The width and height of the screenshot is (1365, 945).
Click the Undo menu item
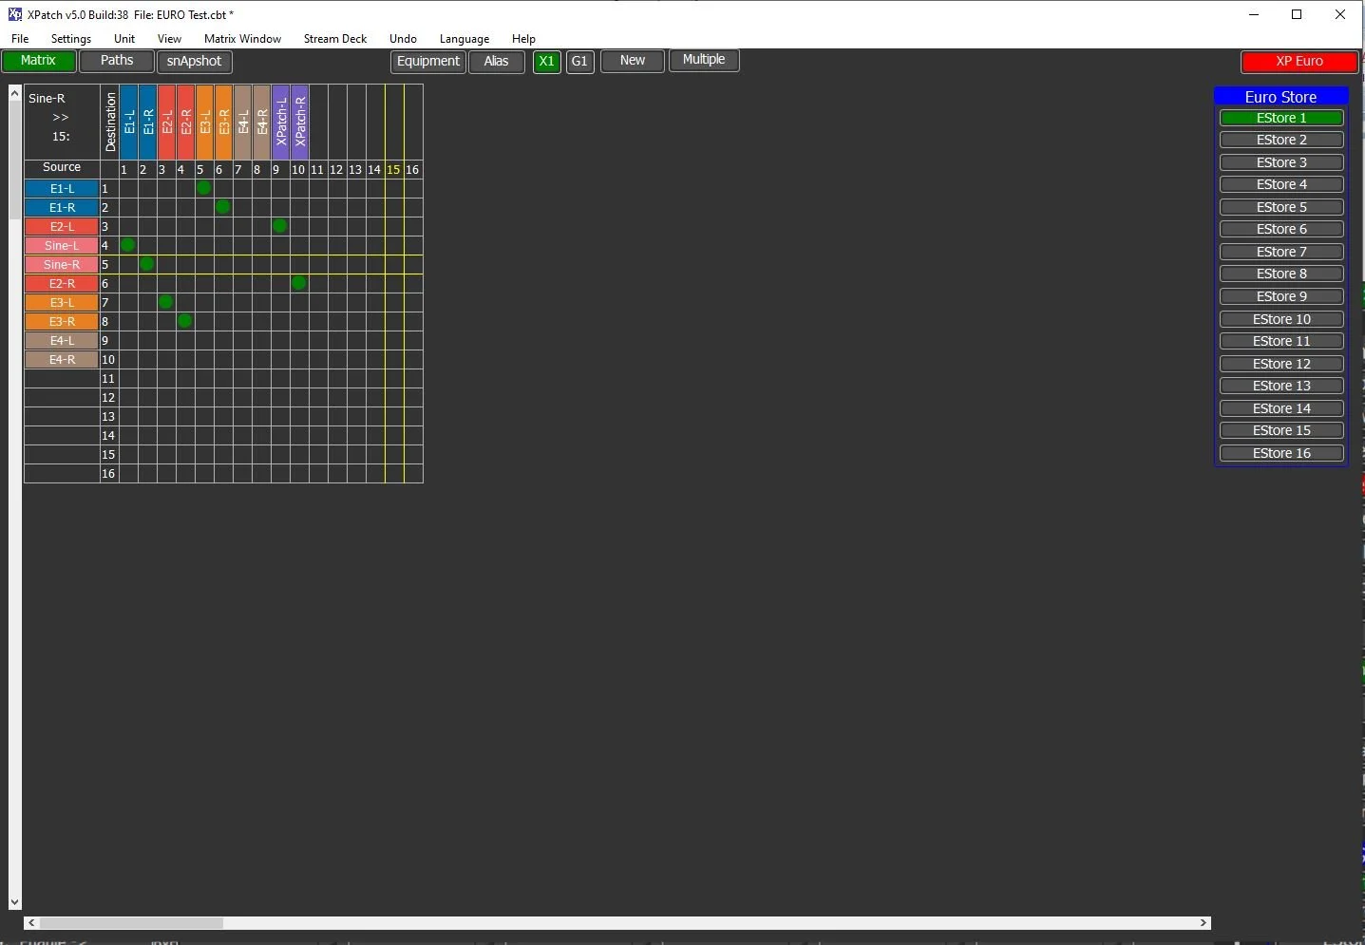pos(403,39)
